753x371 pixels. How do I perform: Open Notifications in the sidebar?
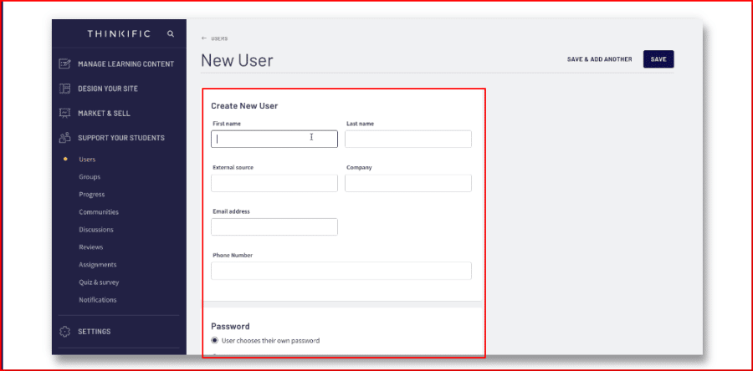coord(98,300)
